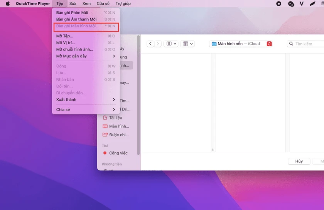Open the column view options dropdown
The width and height of the screenshot is (324, 210).
tap(171, 44)
